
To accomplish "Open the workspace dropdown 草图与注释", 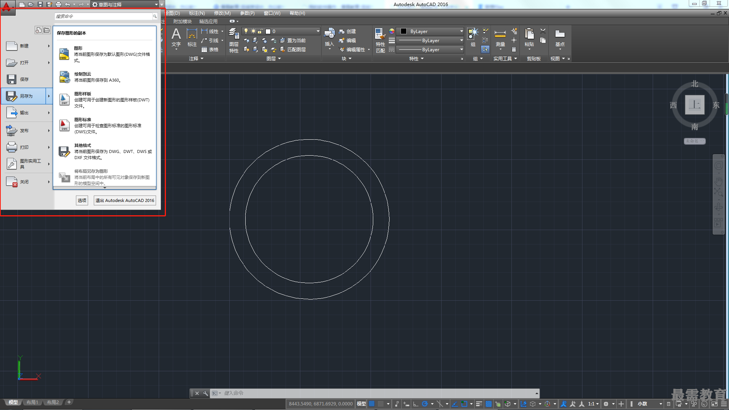I will [125, 5].
